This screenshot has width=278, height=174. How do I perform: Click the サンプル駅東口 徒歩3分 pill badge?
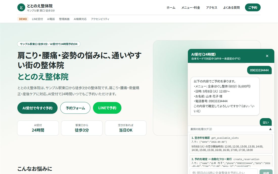(x=49, y=44)
